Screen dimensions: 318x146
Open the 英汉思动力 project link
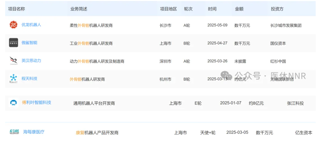click(32, 61)
